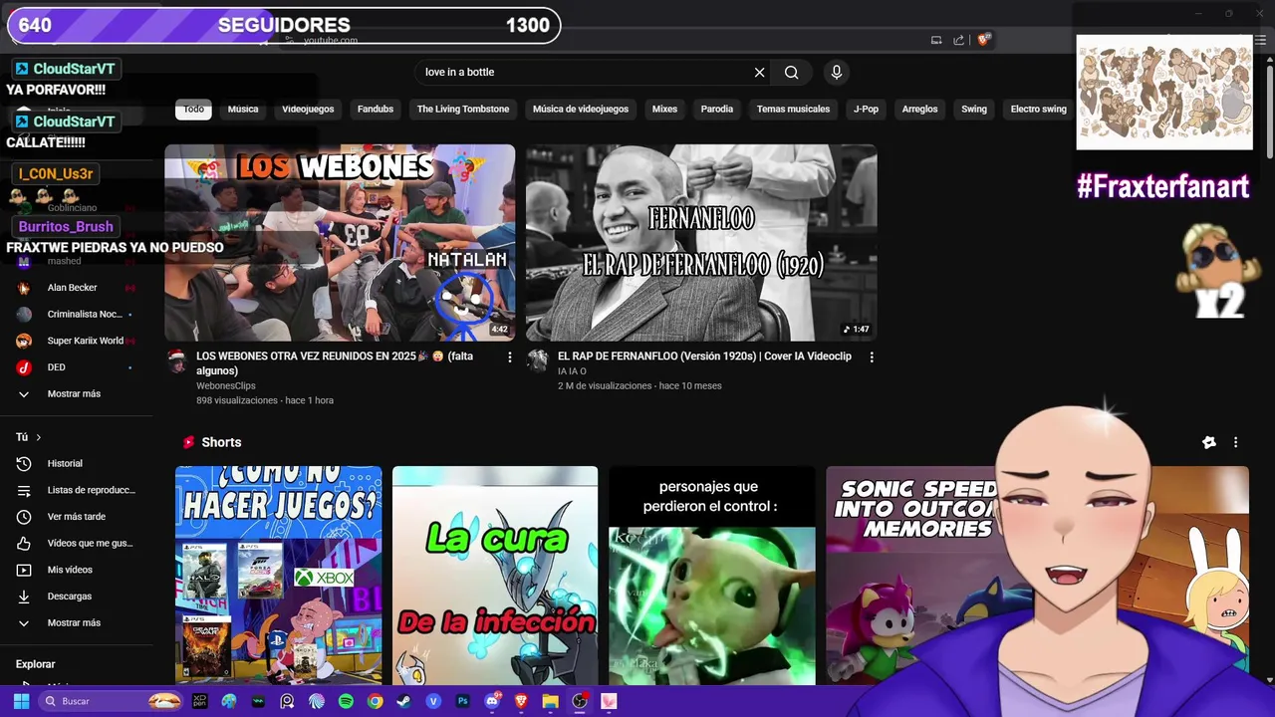Click the Buscar taskbar search box
This screenshot has height=717, width=1275.
click(110, 701)
